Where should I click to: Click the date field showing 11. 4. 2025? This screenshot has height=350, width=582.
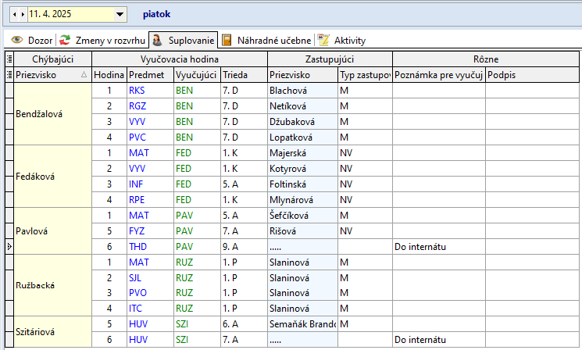pyautogui.click(x=70, y=14)
